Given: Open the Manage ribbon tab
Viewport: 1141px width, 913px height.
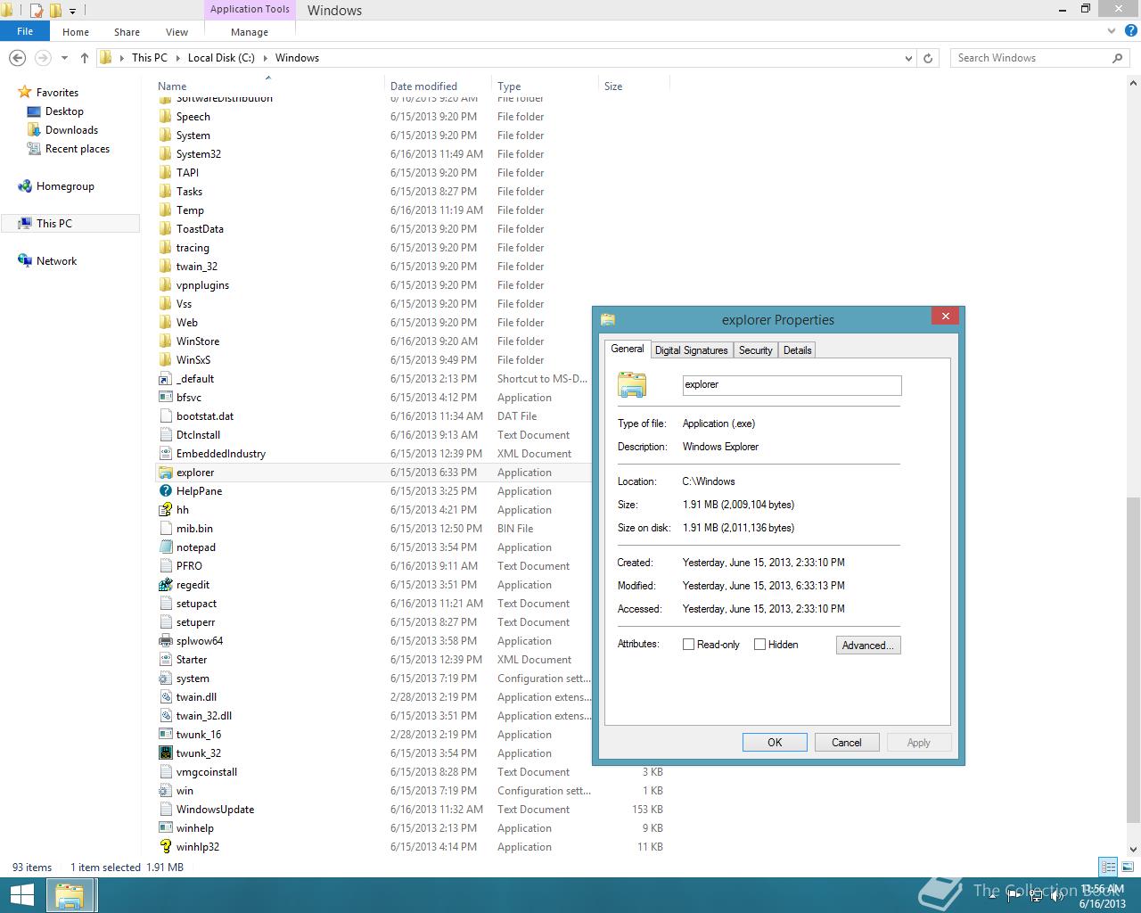Looking at the screenshot, I should click(250, 31).
